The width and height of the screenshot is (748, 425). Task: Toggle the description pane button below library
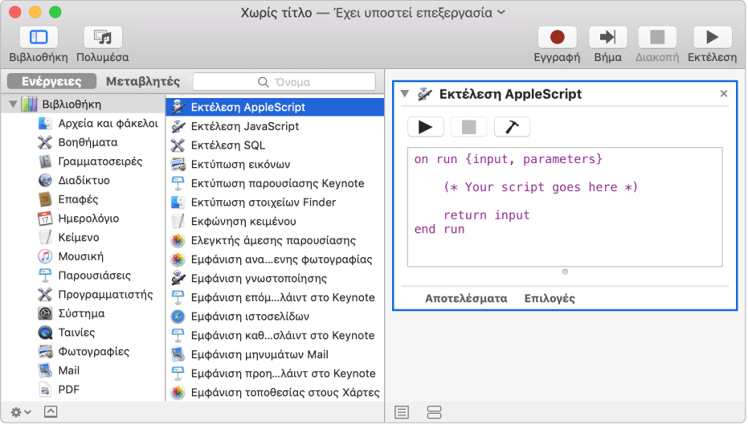(51, 411)
